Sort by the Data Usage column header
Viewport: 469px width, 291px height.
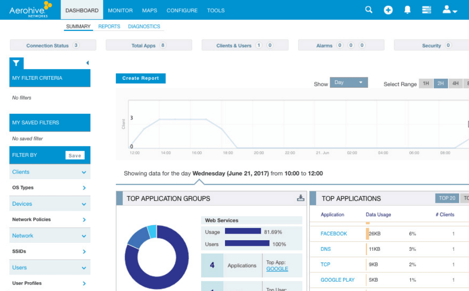pos(378,215)
